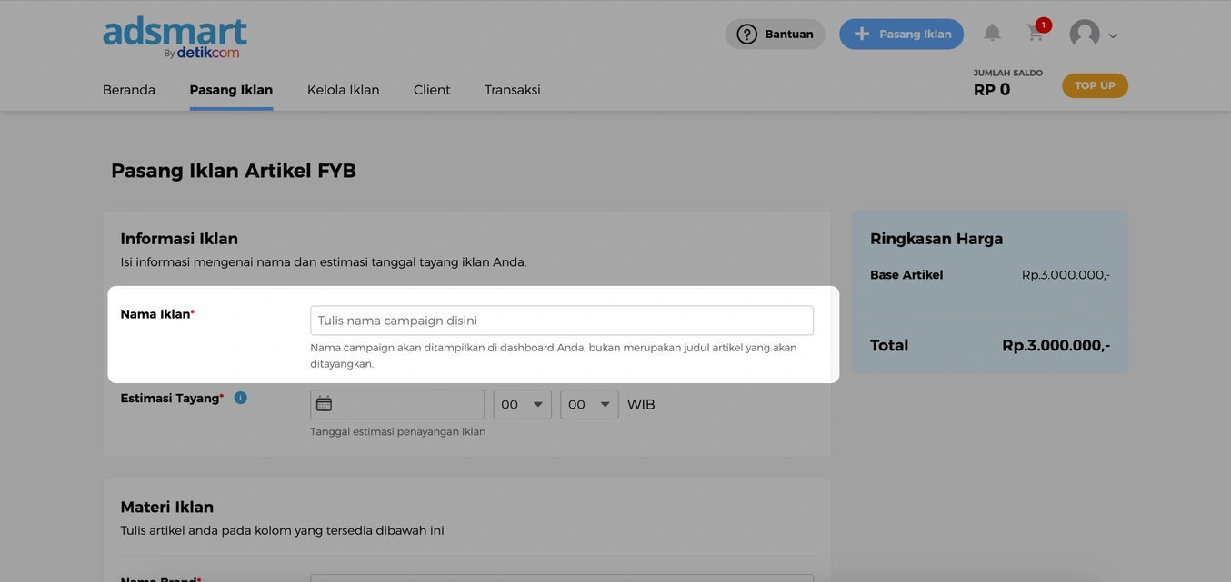Focus the Estimasi Tayang date box
Screen dimensions: 1231x582
click(407, 404)
